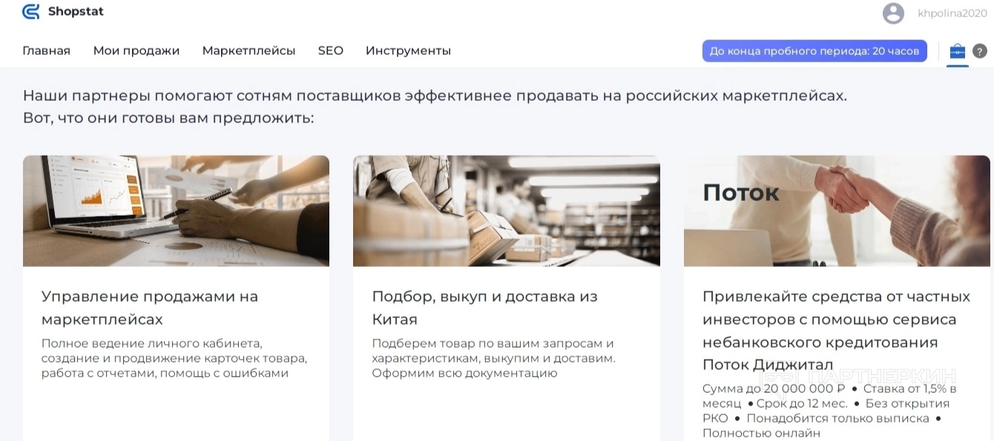
Task: Click the Наши партнеры помогают intro text
Action: (x=435, y=96)
